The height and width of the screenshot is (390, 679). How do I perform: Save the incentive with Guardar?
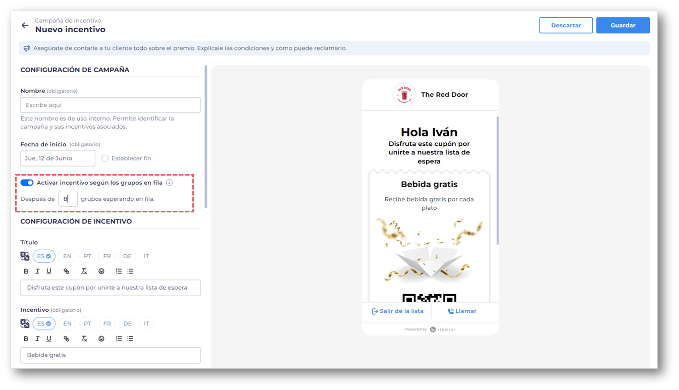623,25
